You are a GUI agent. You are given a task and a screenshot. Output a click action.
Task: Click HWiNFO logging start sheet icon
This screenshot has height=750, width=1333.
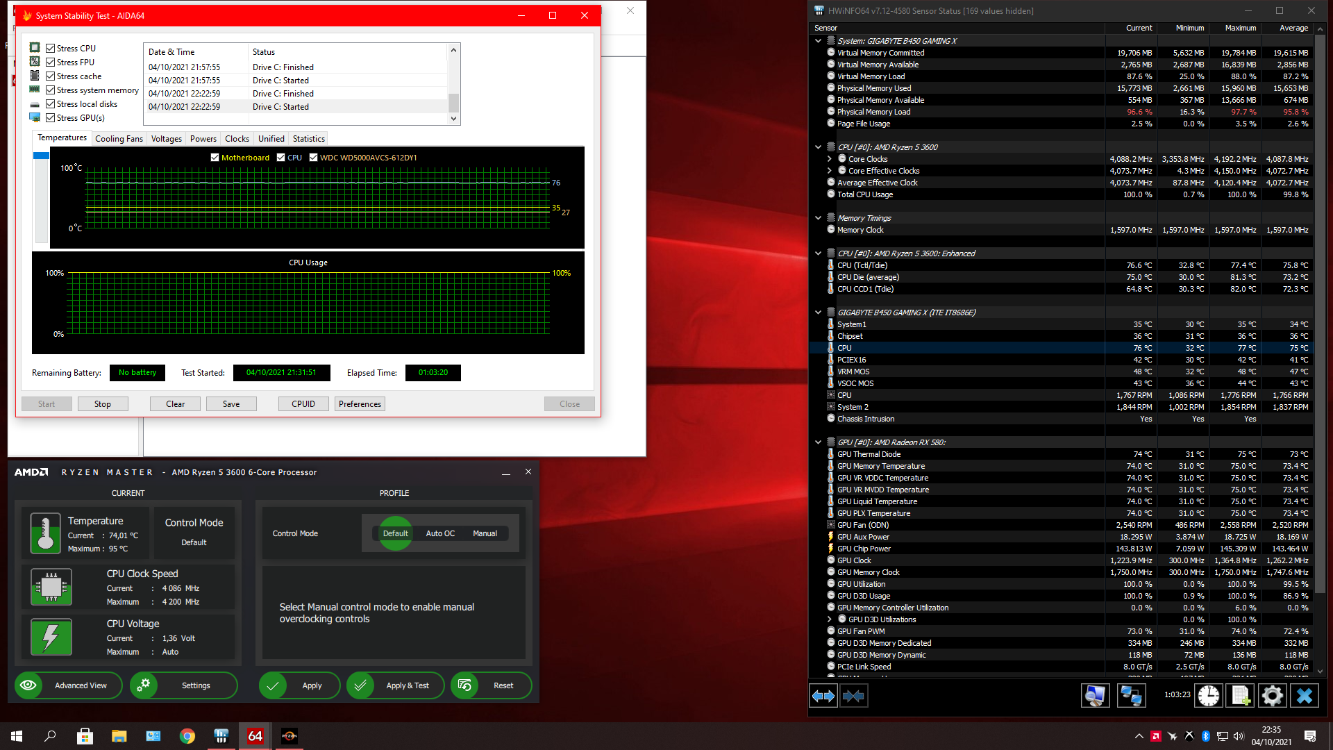coord(1241,696)
